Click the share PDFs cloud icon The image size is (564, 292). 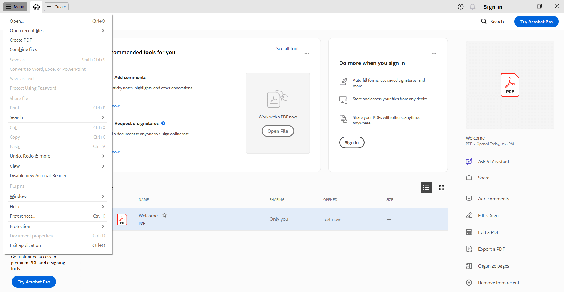(x=343, y=119)
